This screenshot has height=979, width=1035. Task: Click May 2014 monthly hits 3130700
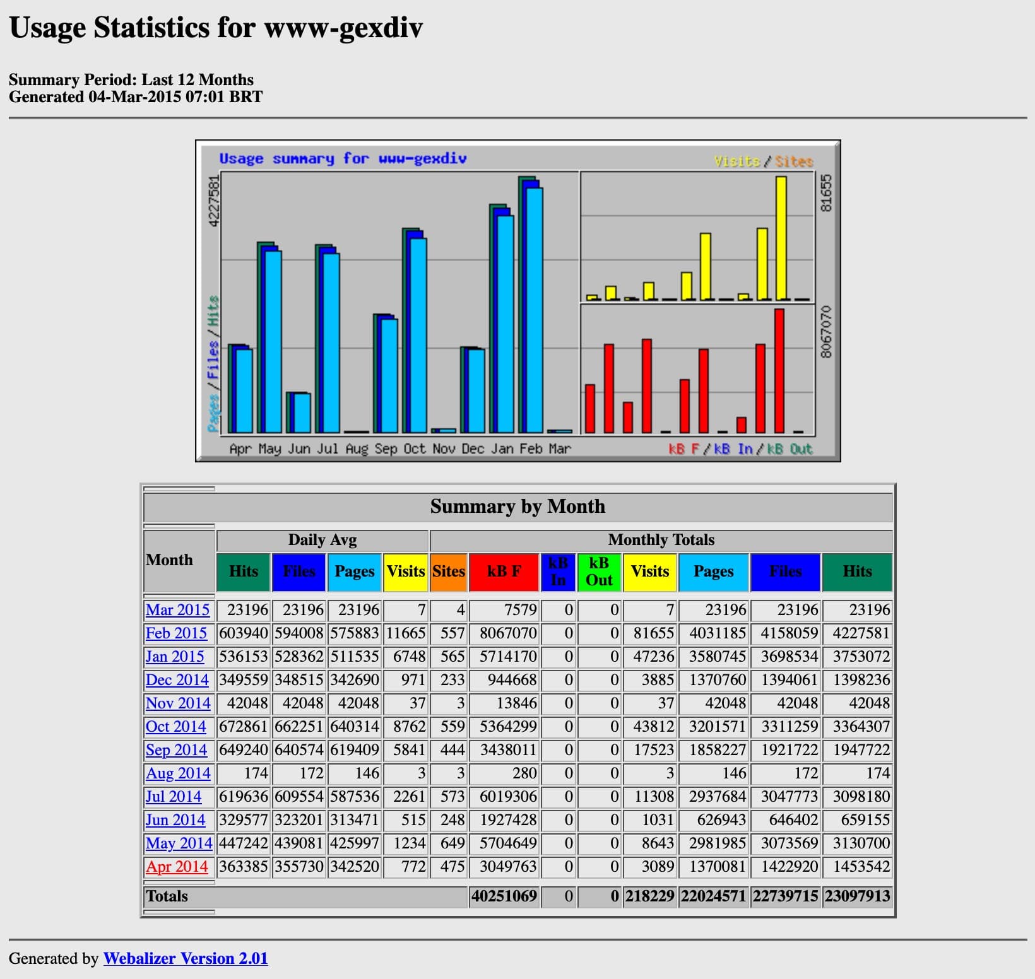tap(861, 843)
